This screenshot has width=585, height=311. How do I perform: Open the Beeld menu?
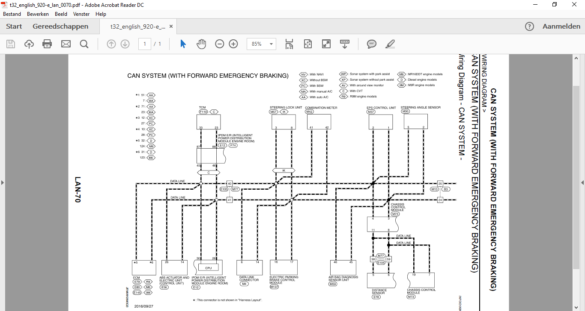click(61, 14)
